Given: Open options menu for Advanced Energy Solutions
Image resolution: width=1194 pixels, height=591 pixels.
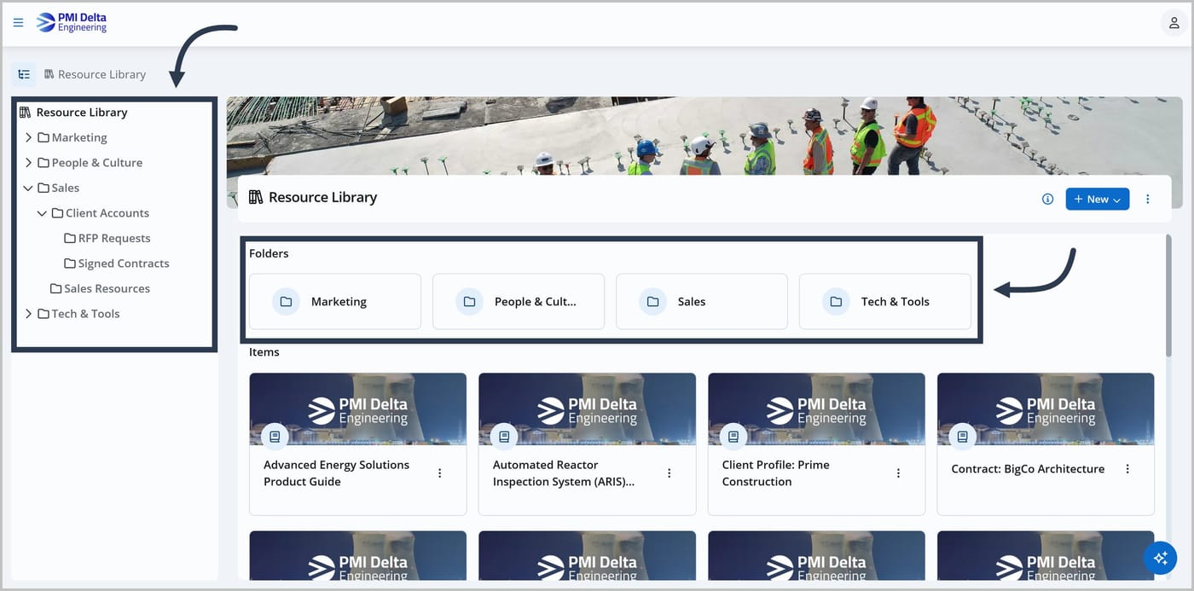Looking at the screenshot, I should tap(439, 473).
